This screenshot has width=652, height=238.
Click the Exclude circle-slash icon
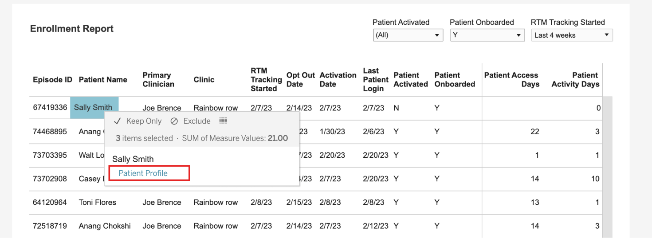coord(174,121)
